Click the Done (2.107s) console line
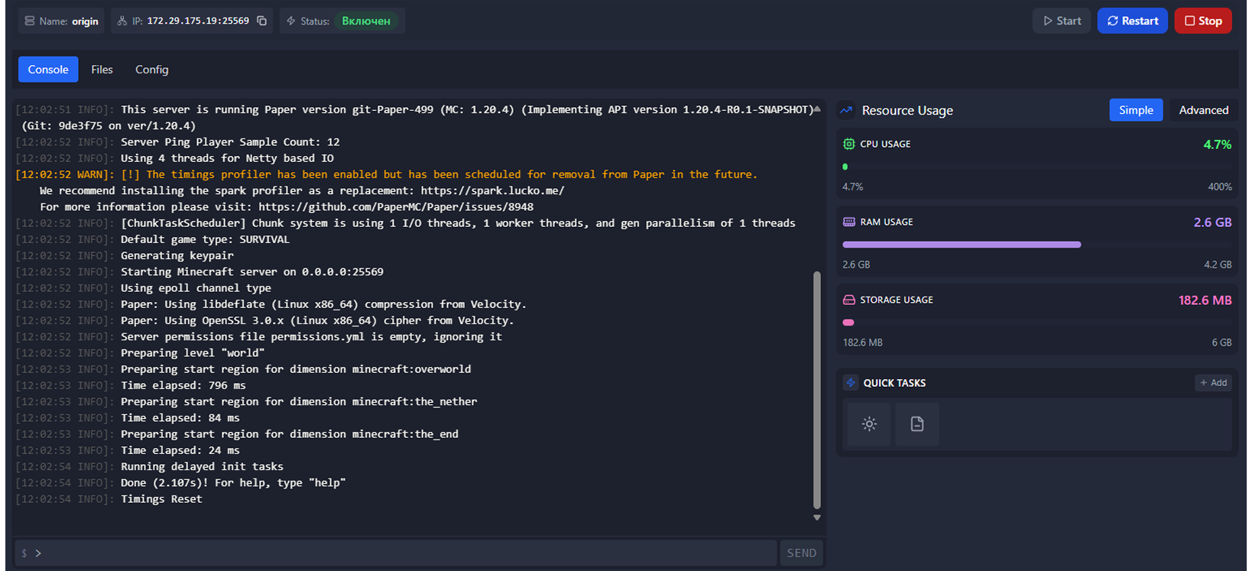The width and height of the screenshot is (1249, 571). (x=233, y=482)
